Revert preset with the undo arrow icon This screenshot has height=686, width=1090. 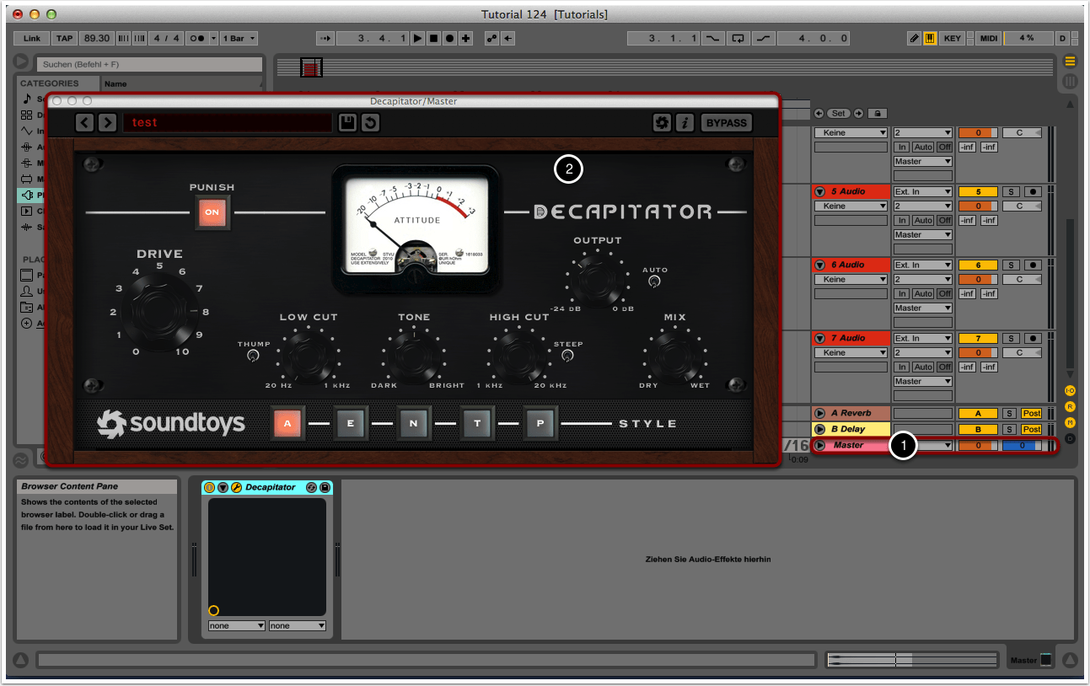pos(370,123)
